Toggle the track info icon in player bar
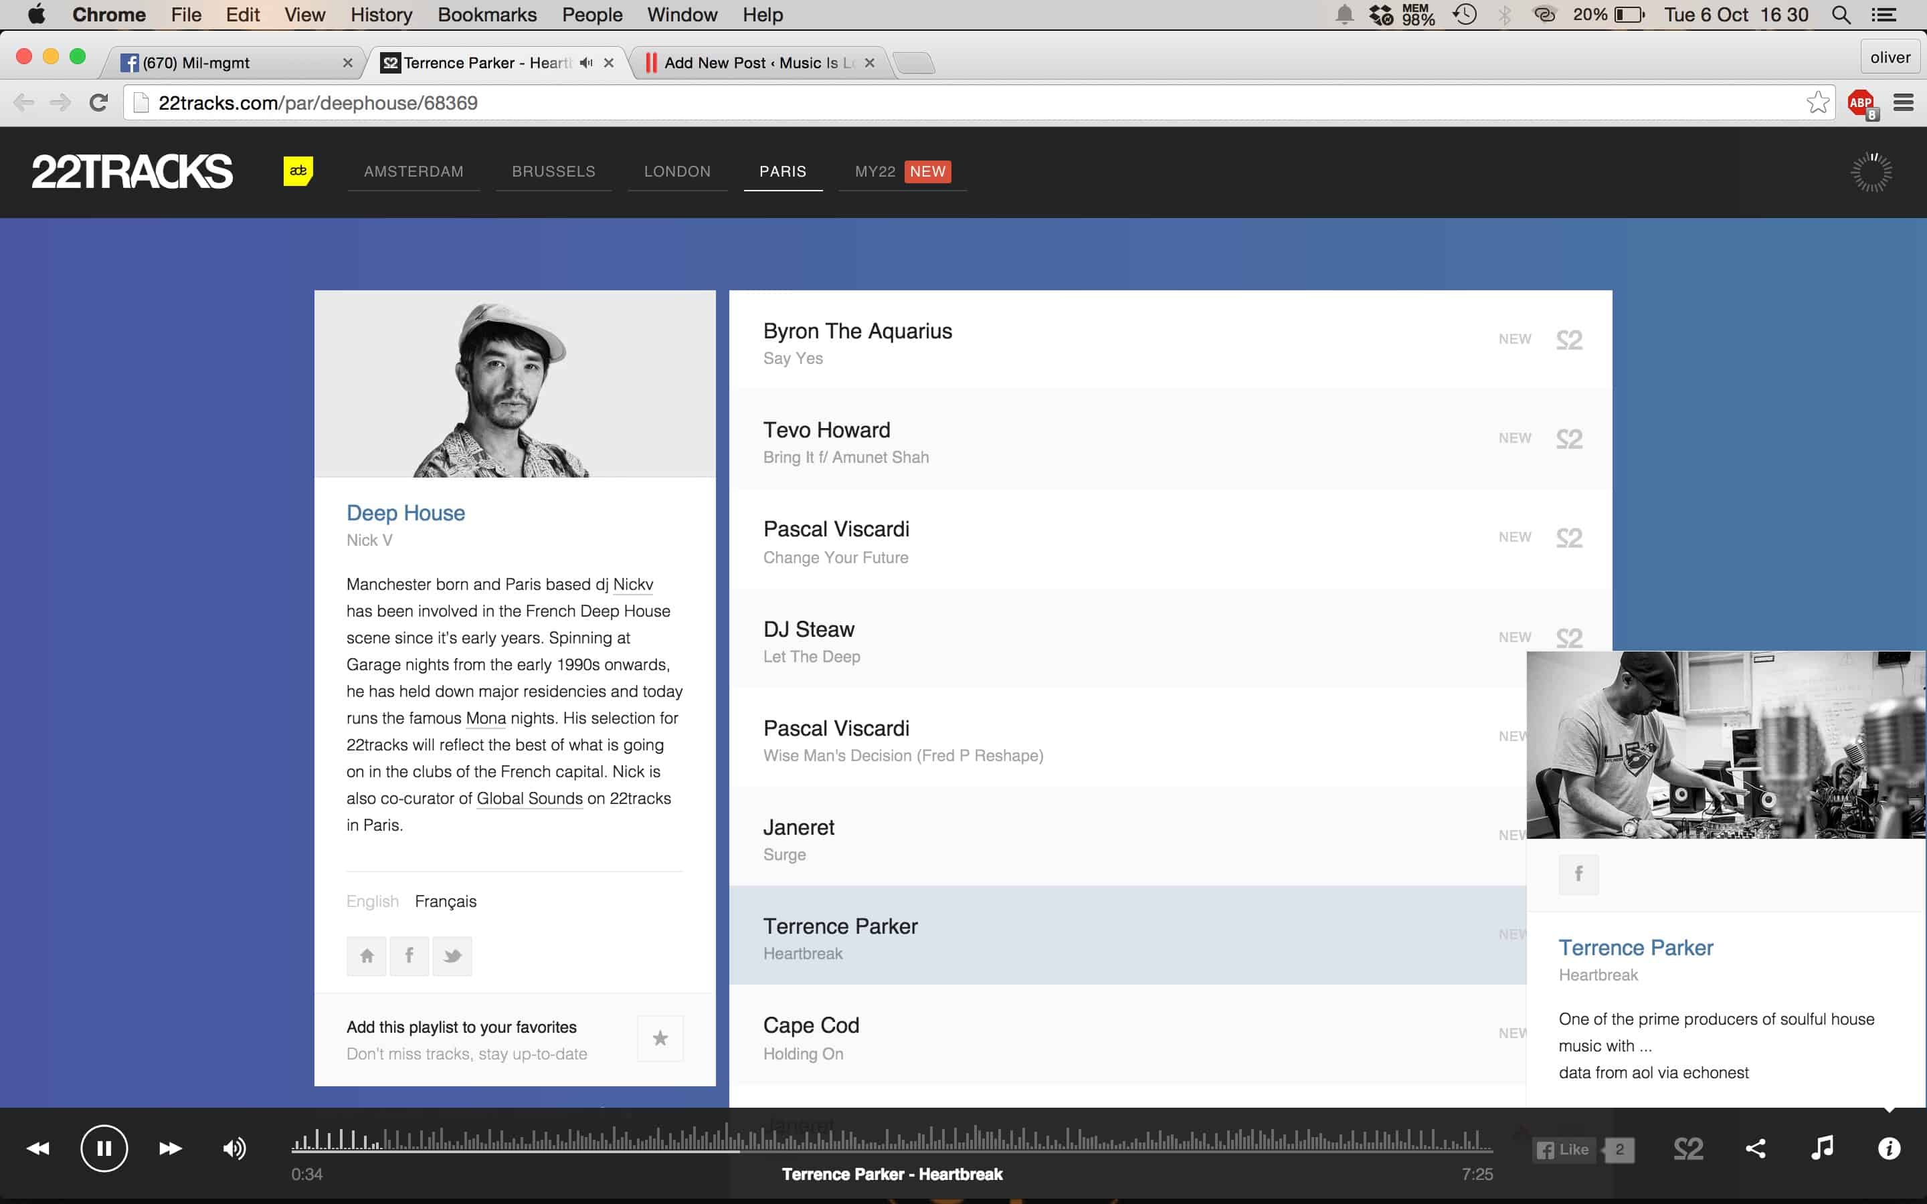Image resolution: width=1927 pixels, height=1204 pixels. [x=1889, y=1148]
